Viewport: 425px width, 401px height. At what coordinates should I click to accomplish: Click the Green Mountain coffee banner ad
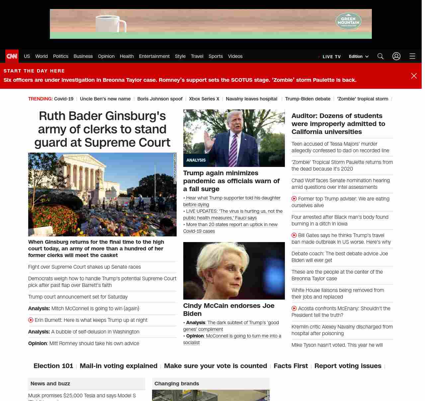tap(211, 24)
